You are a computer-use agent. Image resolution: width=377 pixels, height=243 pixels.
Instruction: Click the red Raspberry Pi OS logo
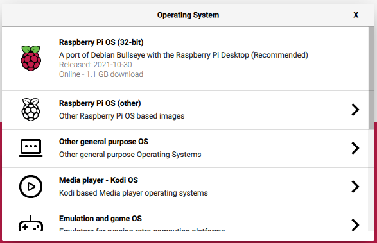tap(31, 58)
